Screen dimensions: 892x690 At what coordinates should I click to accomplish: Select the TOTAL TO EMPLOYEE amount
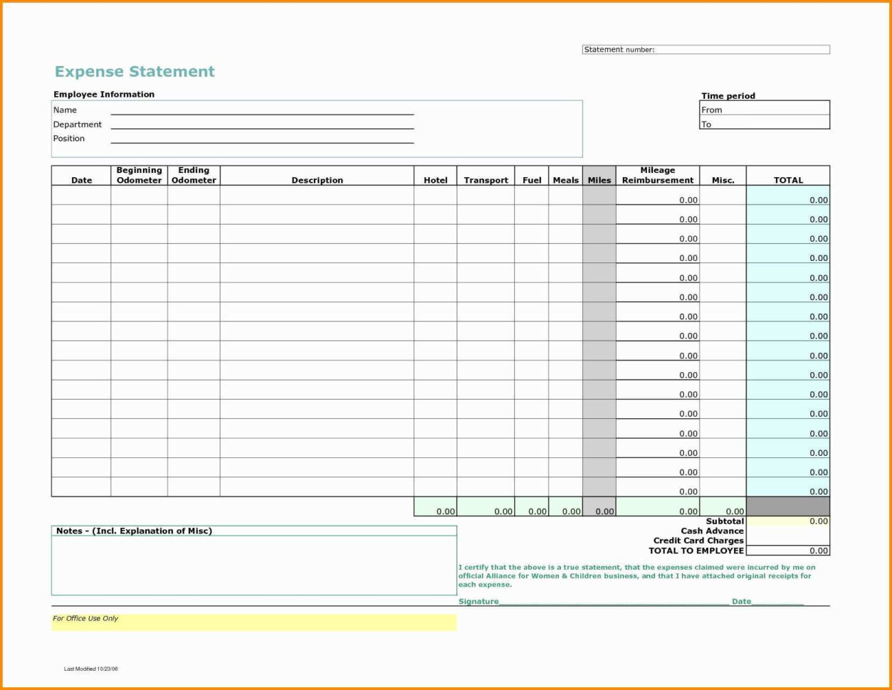(788, 551)
